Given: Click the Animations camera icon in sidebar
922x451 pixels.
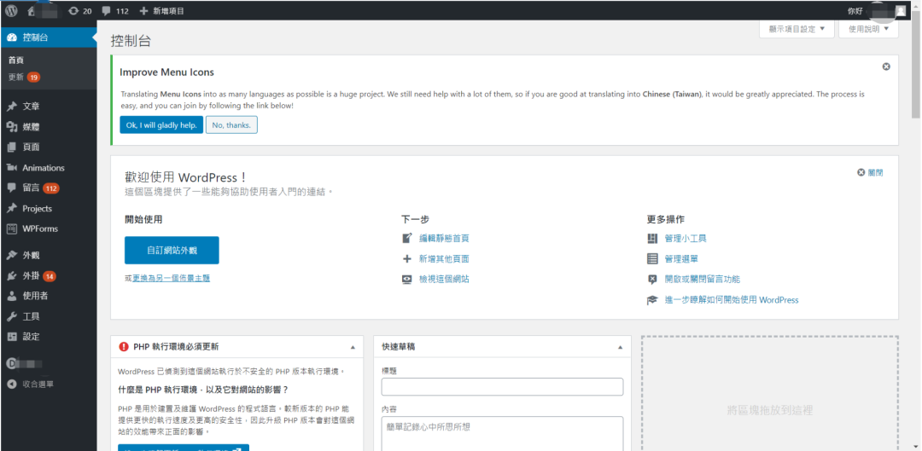Looking at the screenshot, I should (12, 168).
